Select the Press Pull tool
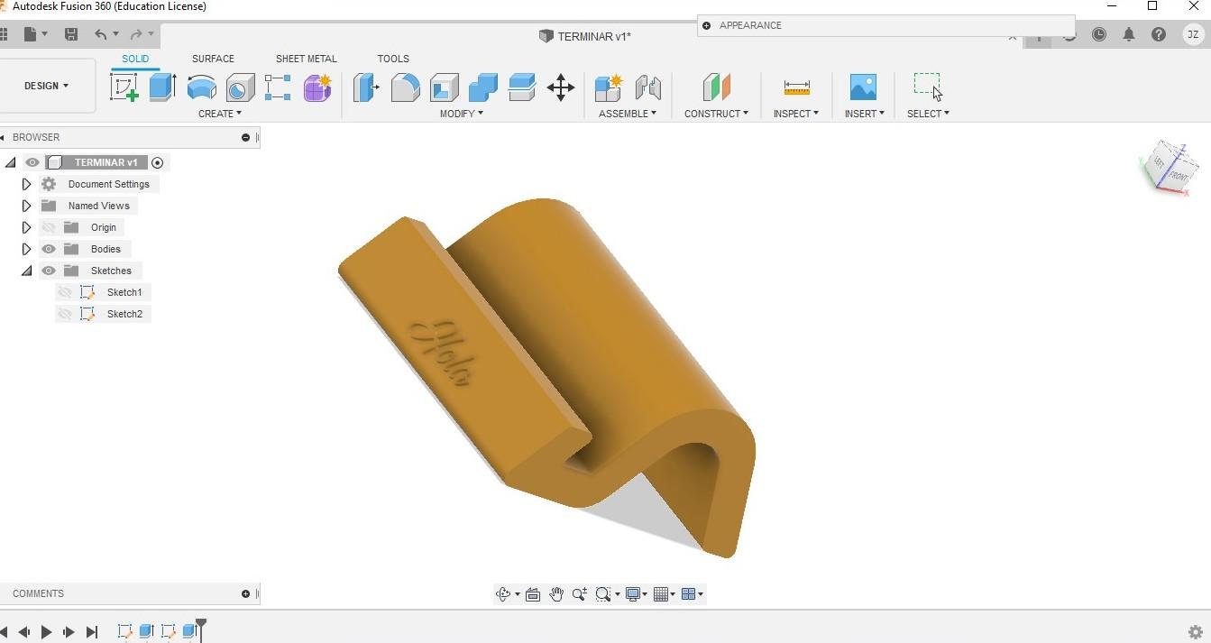This screenshot has height=643, width=1211. [x=366, y=87]
